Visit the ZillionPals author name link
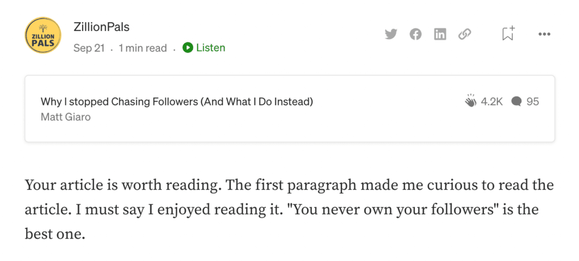Image resolution: width=579 pixels, height=261 pixels. tap(101, 27)
